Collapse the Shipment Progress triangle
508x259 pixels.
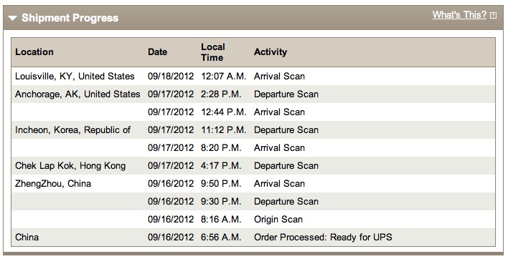pos(13,19)
